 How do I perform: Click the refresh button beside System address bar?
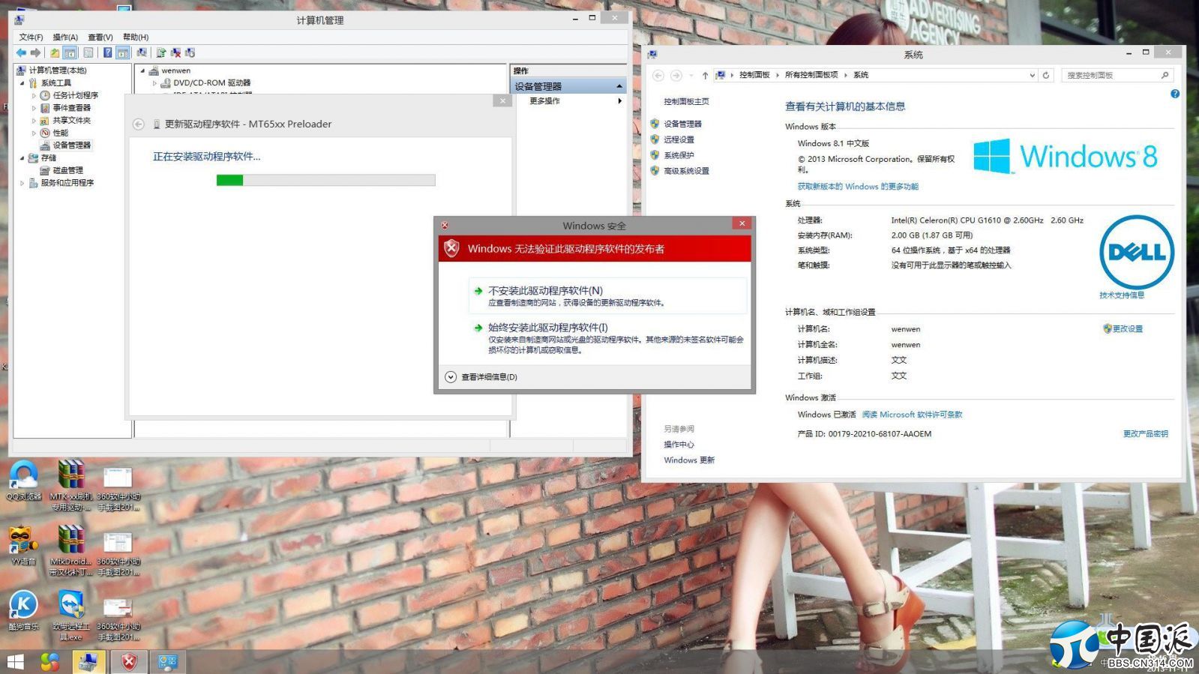[x=1046, y=75]
